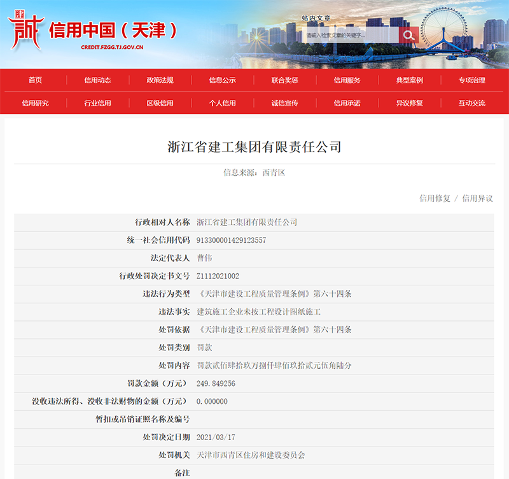This screenshot has width=509, height=479.
Task: Go to 政策法规 section
Action: tap(160, 80)
